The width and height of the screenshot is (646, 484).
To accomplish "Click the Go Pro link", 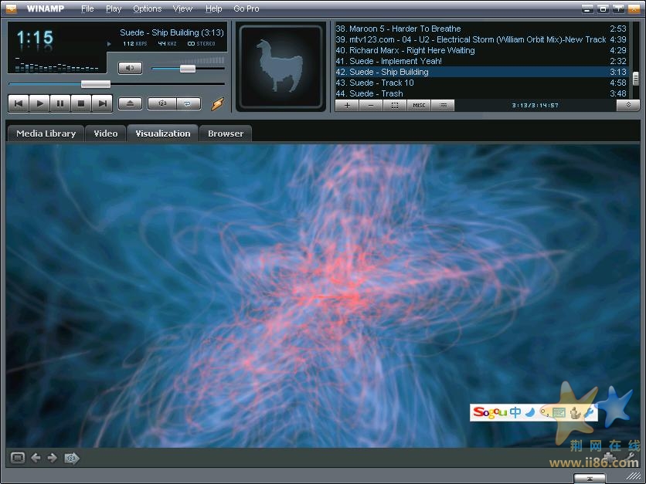I will pos(246,8).
